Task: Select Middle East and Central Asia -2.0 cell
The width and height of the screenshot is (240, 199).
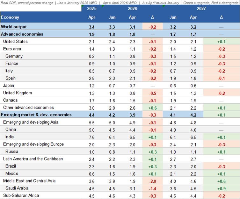Action: (x=152, y=181)
